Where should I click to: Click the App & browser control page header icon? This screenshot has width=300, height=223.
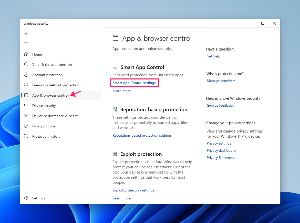[116, 38]
